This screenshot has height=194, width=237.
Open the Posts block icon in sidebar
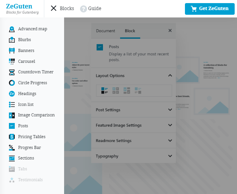12,126
